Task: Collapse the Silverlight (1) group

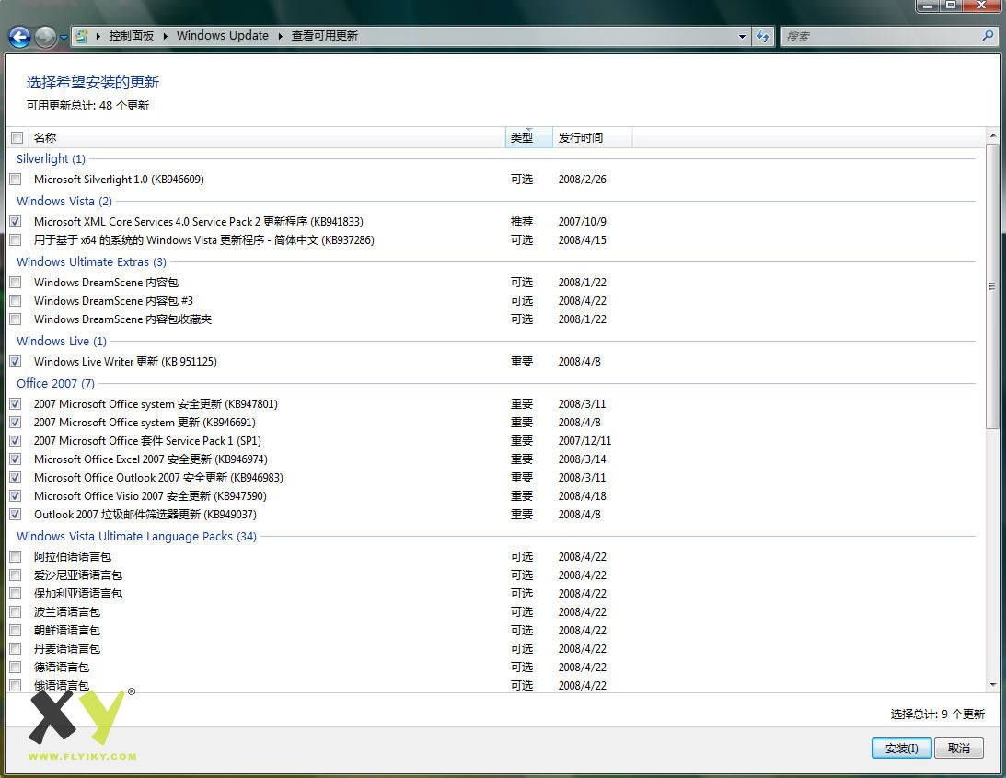Action: (51, 158)
